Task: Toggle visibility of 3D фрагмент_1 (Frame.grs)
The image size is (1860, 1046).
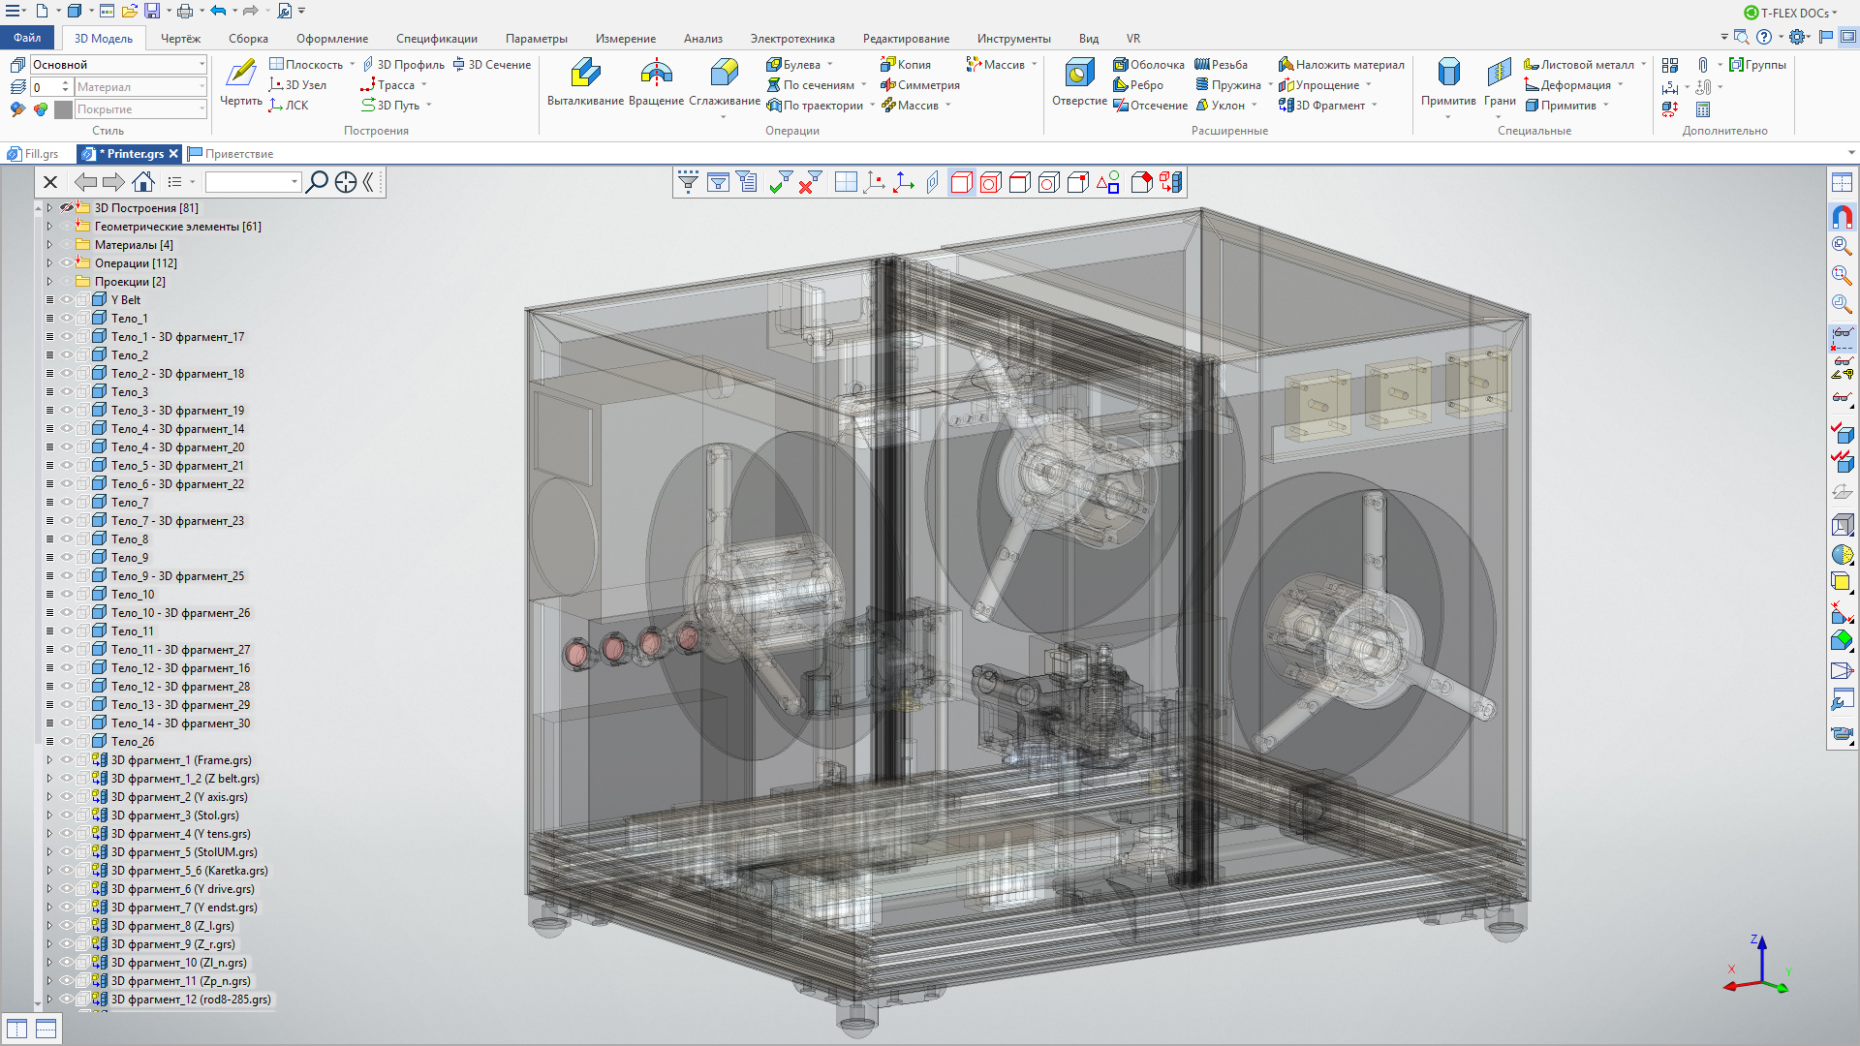Action: pyautogui.click(x=67, y=760)
